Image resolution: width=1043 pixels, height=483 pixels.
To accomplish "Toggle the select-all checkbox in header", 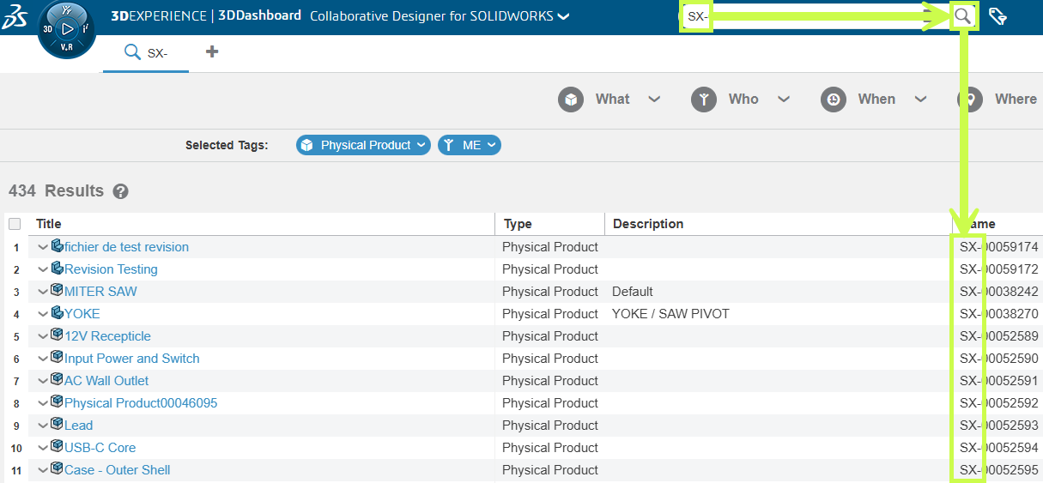I will click(15, 224).
